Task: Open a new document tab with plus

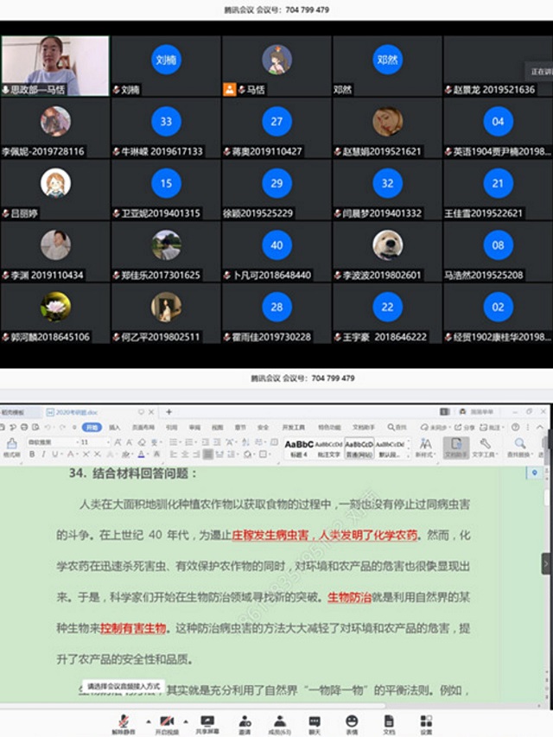Action: 168,412
